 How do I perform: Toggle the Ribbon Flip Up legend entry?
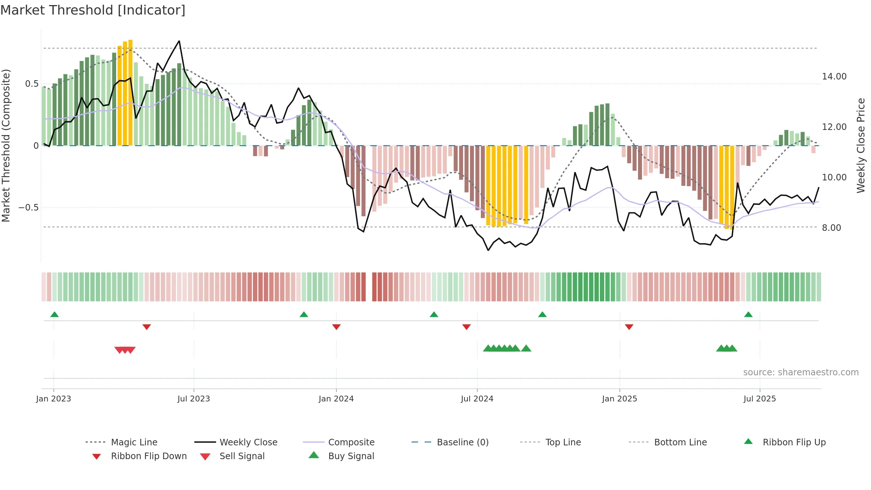coord(785,442)
